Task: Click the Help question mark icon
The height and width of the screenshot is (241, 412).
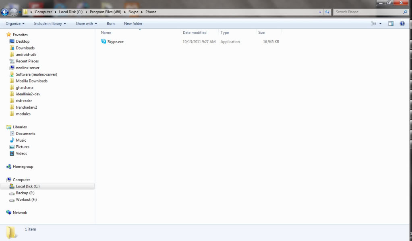Action: 402,24
